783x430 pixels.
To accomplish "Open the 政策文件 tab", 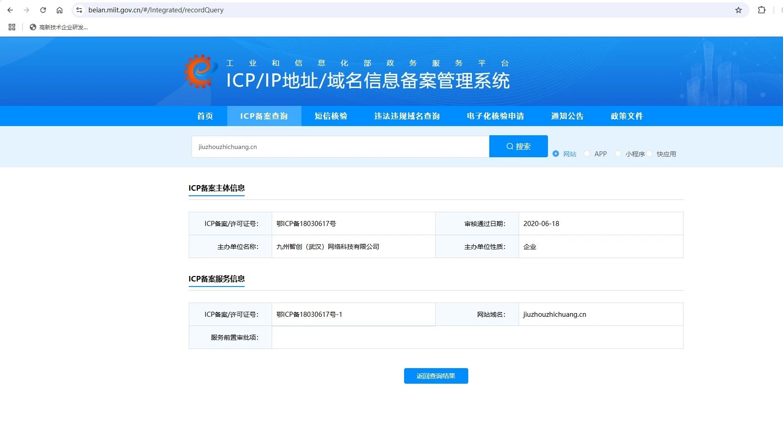I will click(627, 116).
